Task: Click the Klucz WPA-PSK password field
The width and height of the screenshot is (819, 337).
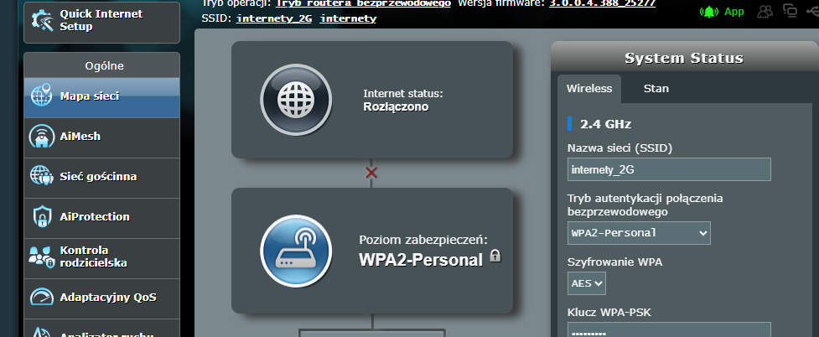Action: [x=668, y=330]
